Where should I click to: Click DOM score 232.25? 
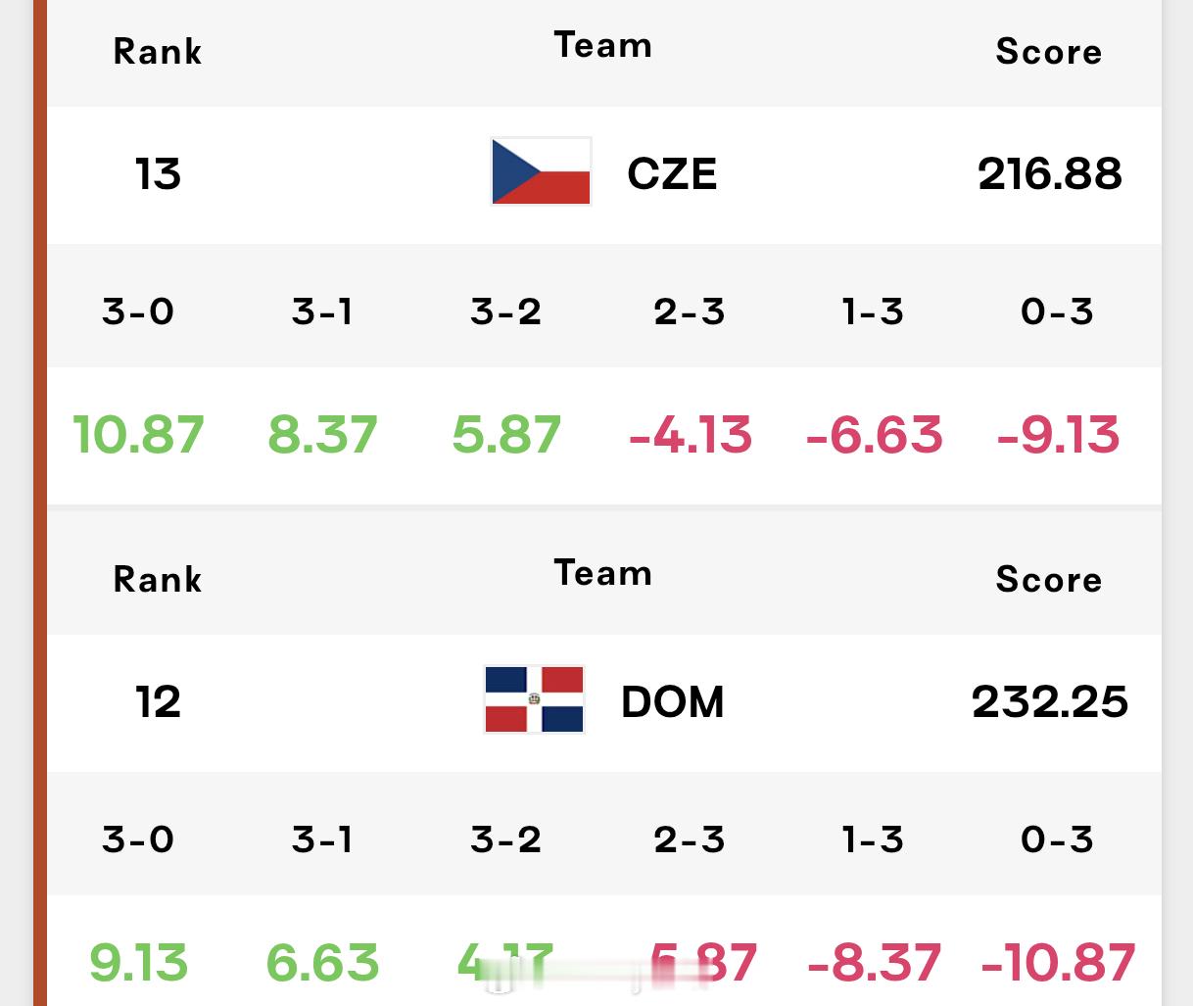coord(1050,701)
